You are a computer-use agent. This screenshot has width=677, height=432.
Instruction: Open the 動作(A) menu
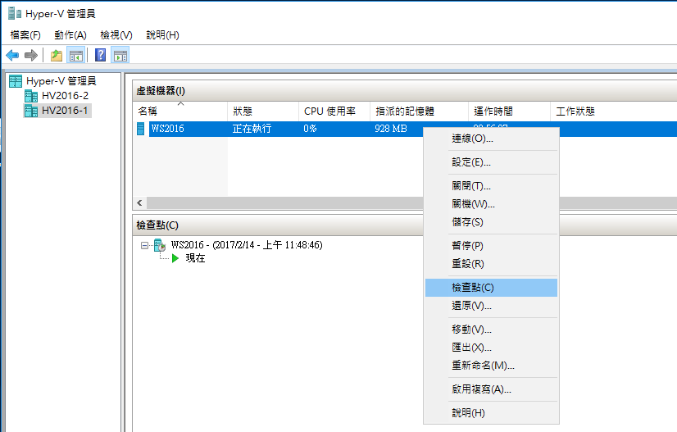[x=70, y=35]
